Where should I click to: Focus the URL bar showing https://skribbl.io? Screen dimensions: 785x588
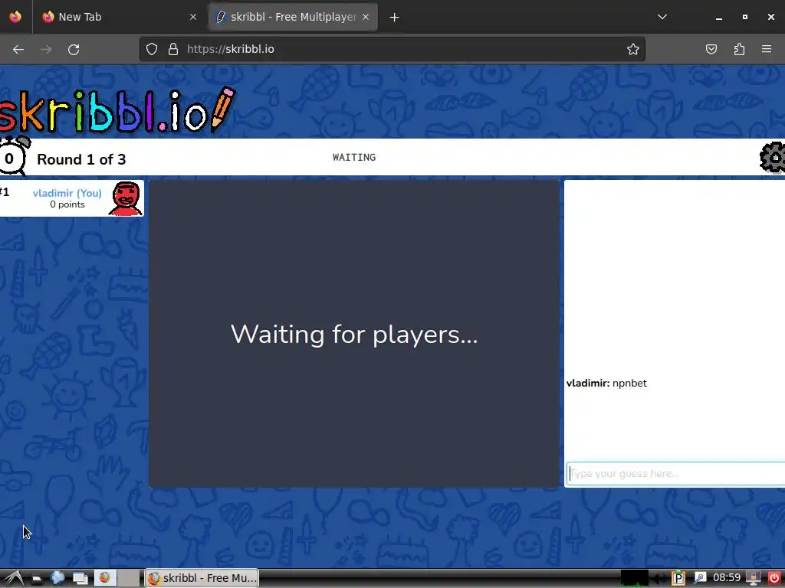(x=392, y=49)
